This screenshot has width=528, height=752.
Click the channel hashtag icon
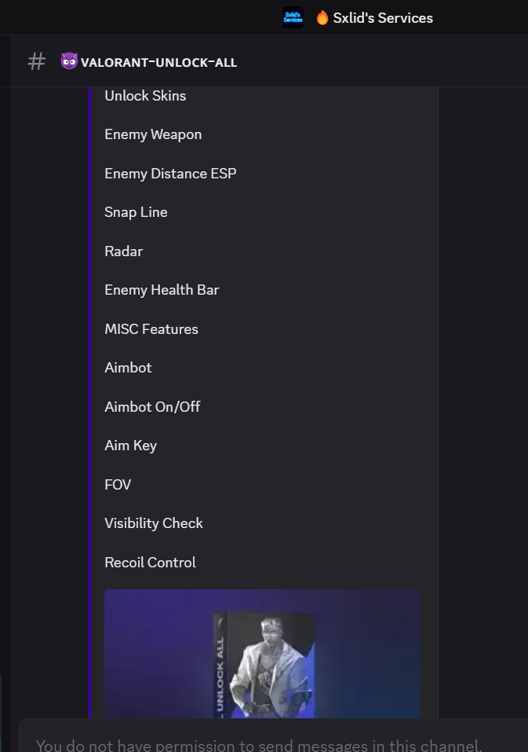pyautogui.click(x=36, y=62)
